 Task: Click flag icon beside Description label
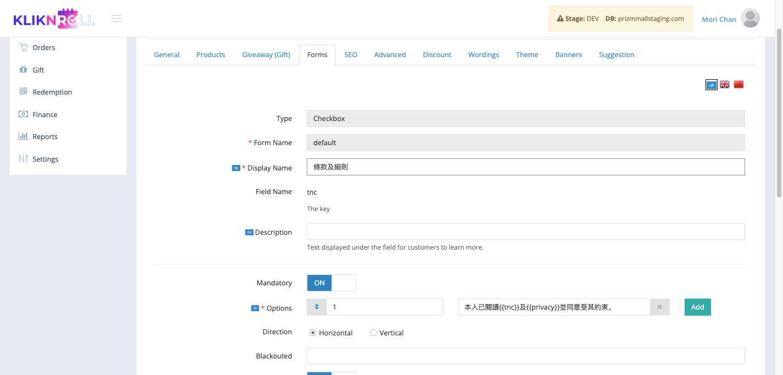[x=249, y=232]
